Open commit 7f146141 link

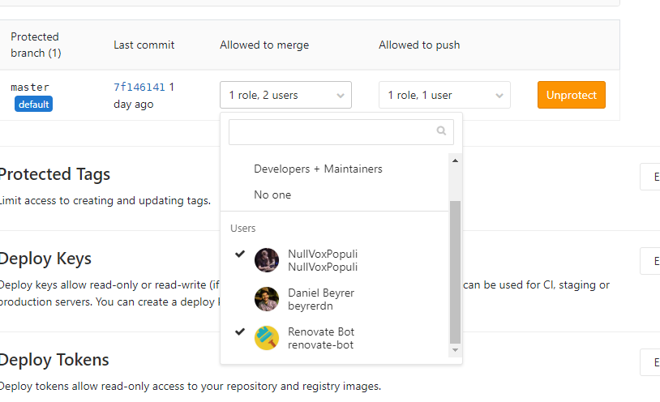[x=139, y=88]
